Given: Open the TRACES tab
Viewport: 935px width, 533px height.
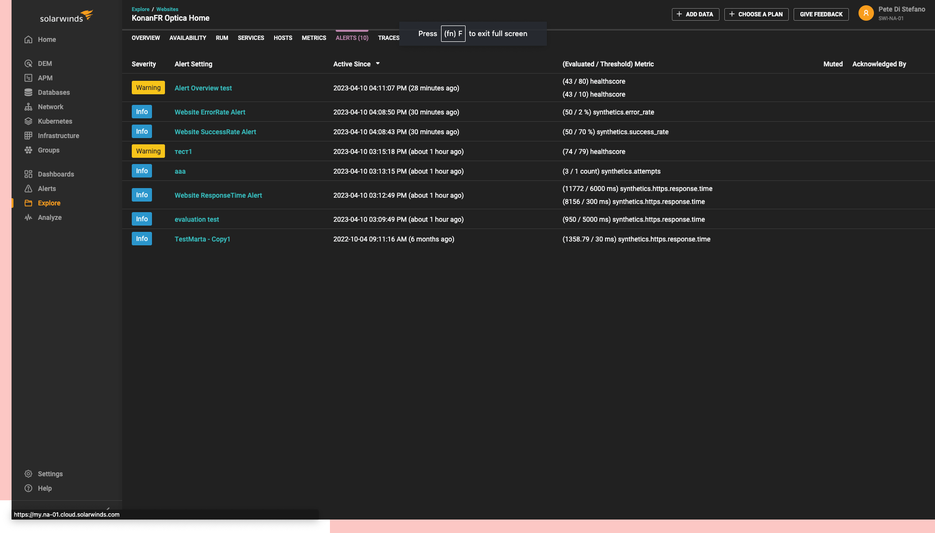Looking at the screenshot, I should 389,38.
